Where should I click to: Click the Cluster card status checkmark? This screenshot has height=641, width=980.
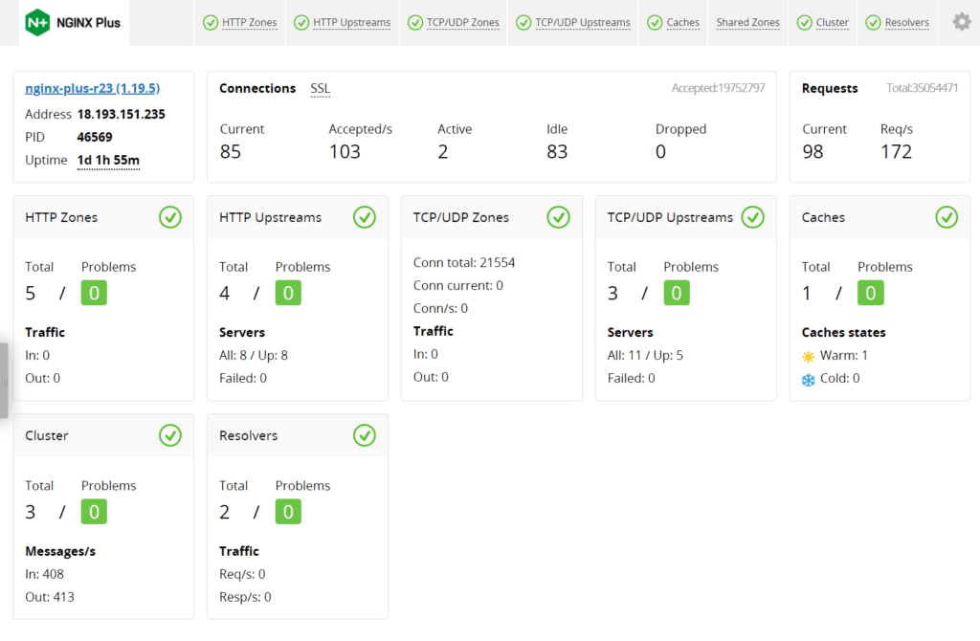coord(170,435)
